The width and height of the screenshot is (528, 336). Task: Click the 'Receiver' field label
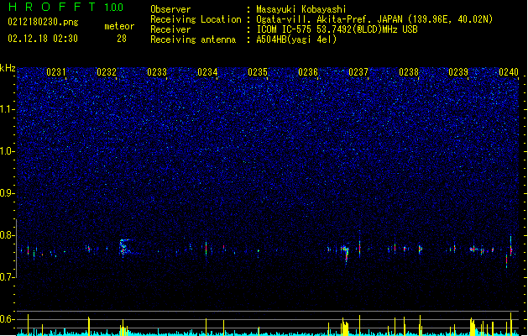[x=170, y=29]
